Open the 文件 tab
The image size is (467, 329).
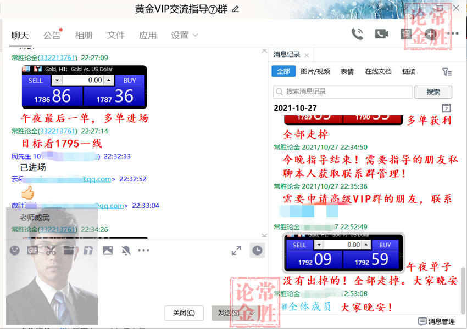coord(115,36)
